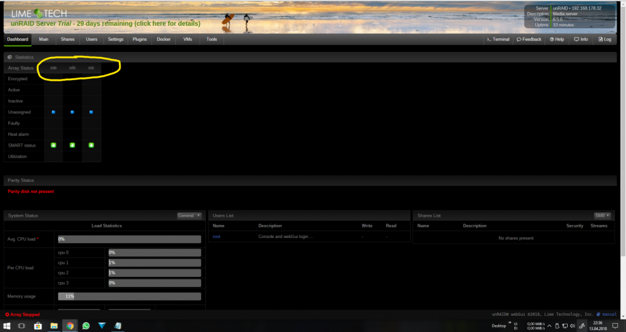626x332 pixels.
Task: Click 'No shares present' text
Action: pyautogui.click(x=516, y=238)
